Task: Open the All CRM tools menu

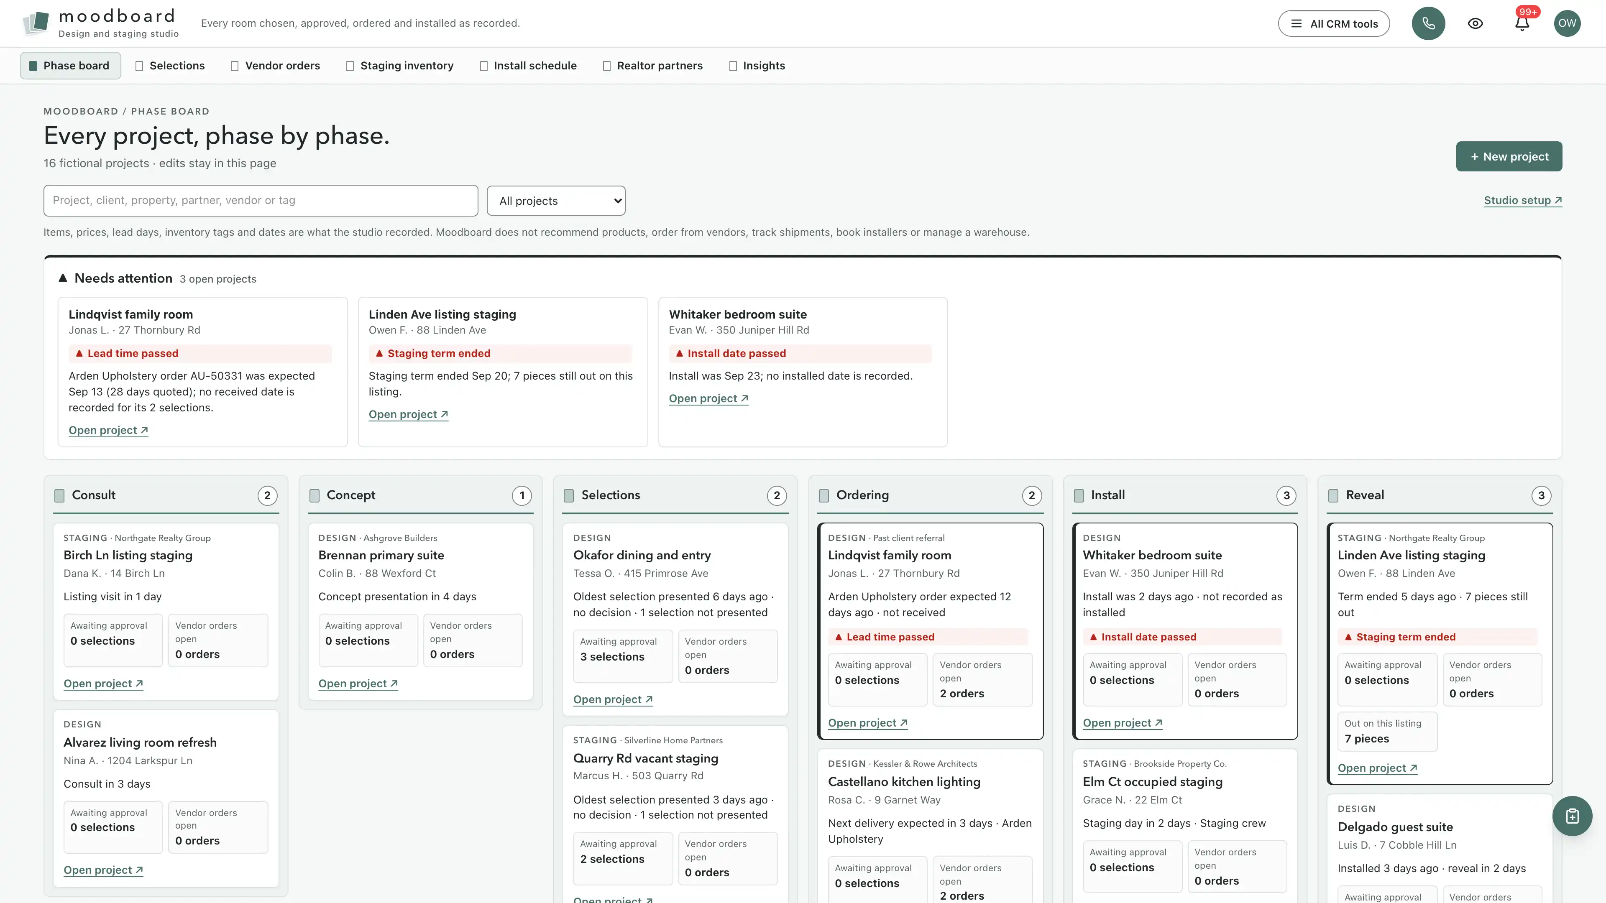Action: (x=1334, y=24)
